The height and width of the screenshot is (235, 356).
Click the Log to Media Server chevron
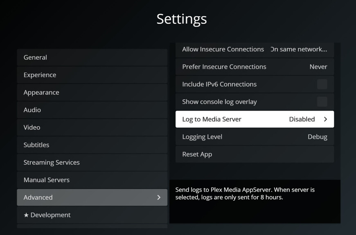[325, 119]
